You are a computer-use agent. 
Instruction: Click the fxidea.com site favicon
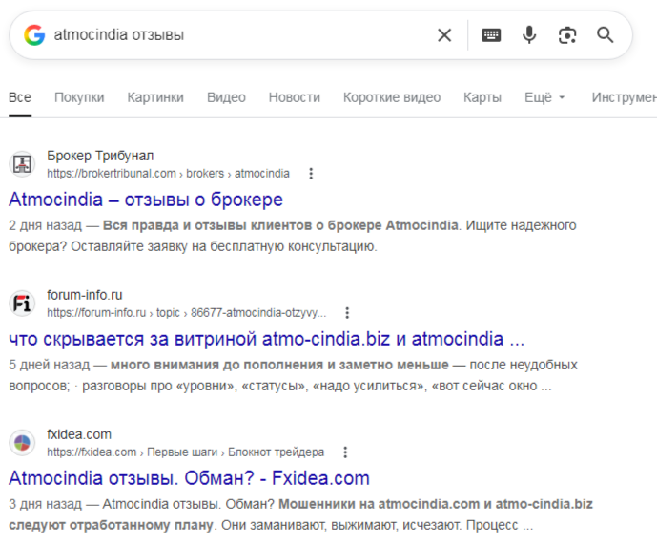click(x=22, y=442)
